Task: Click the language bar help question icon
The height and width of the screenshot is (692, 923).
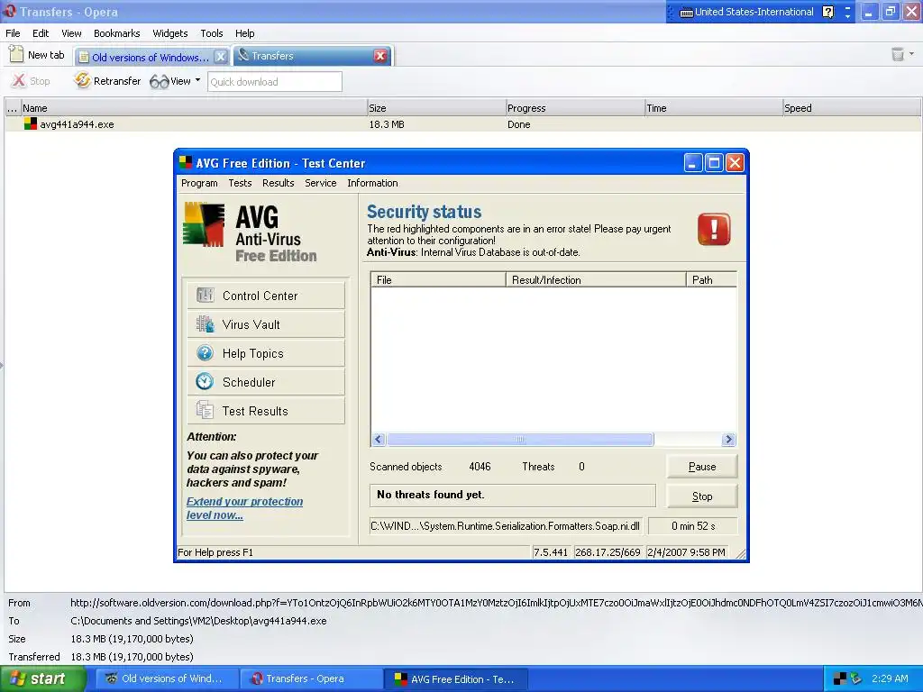Action: coord(827,12)
